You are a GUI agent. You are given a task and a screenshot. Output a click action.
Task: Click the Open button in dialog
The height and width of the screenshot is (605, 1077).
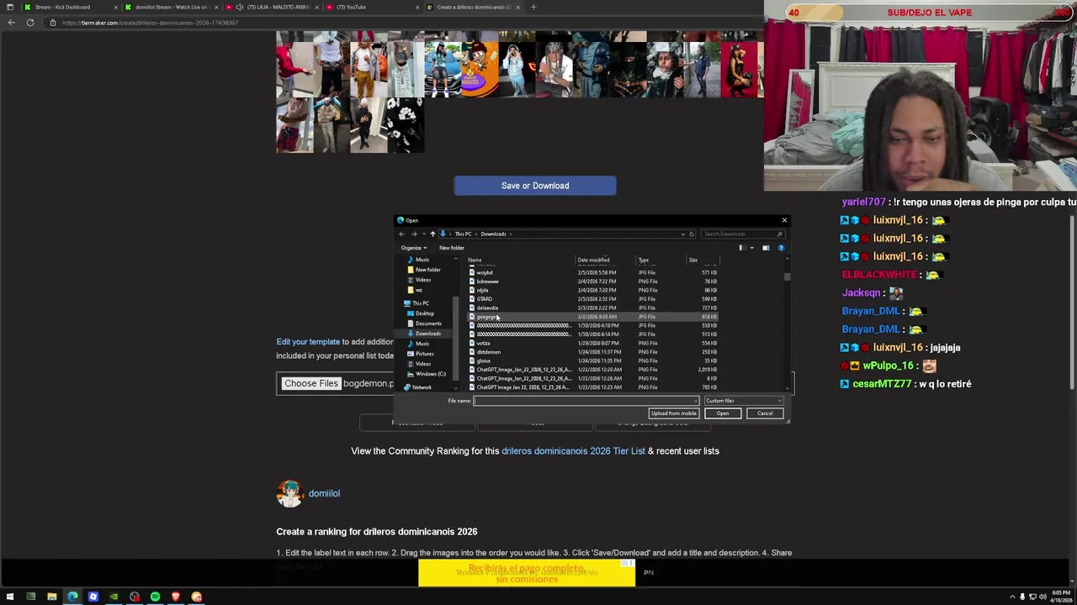pyautogui.click(x=723, y=413)
